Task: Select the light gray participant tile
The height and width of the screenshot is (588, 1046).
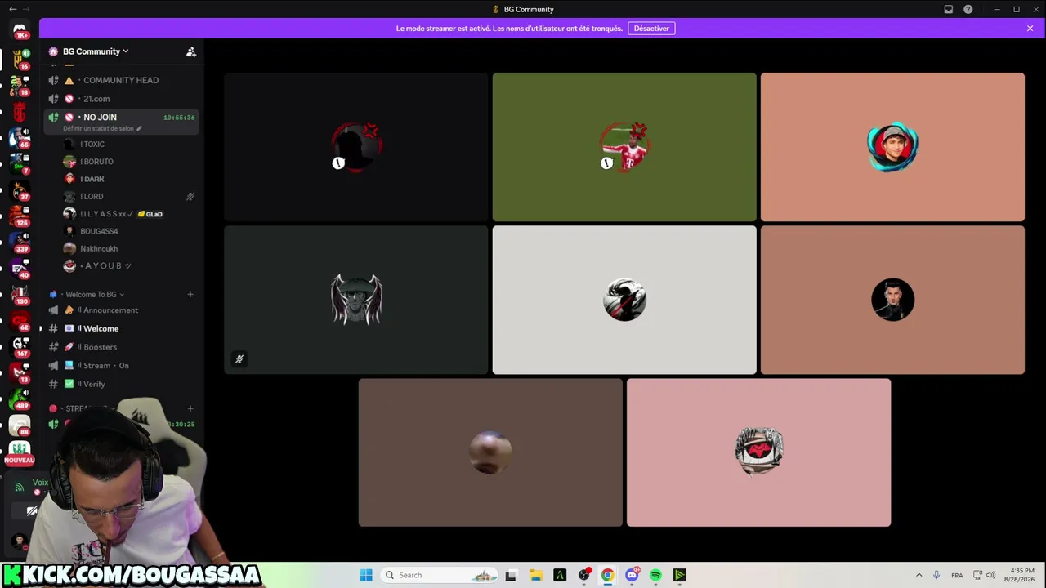Action: [x=624, y=300]
